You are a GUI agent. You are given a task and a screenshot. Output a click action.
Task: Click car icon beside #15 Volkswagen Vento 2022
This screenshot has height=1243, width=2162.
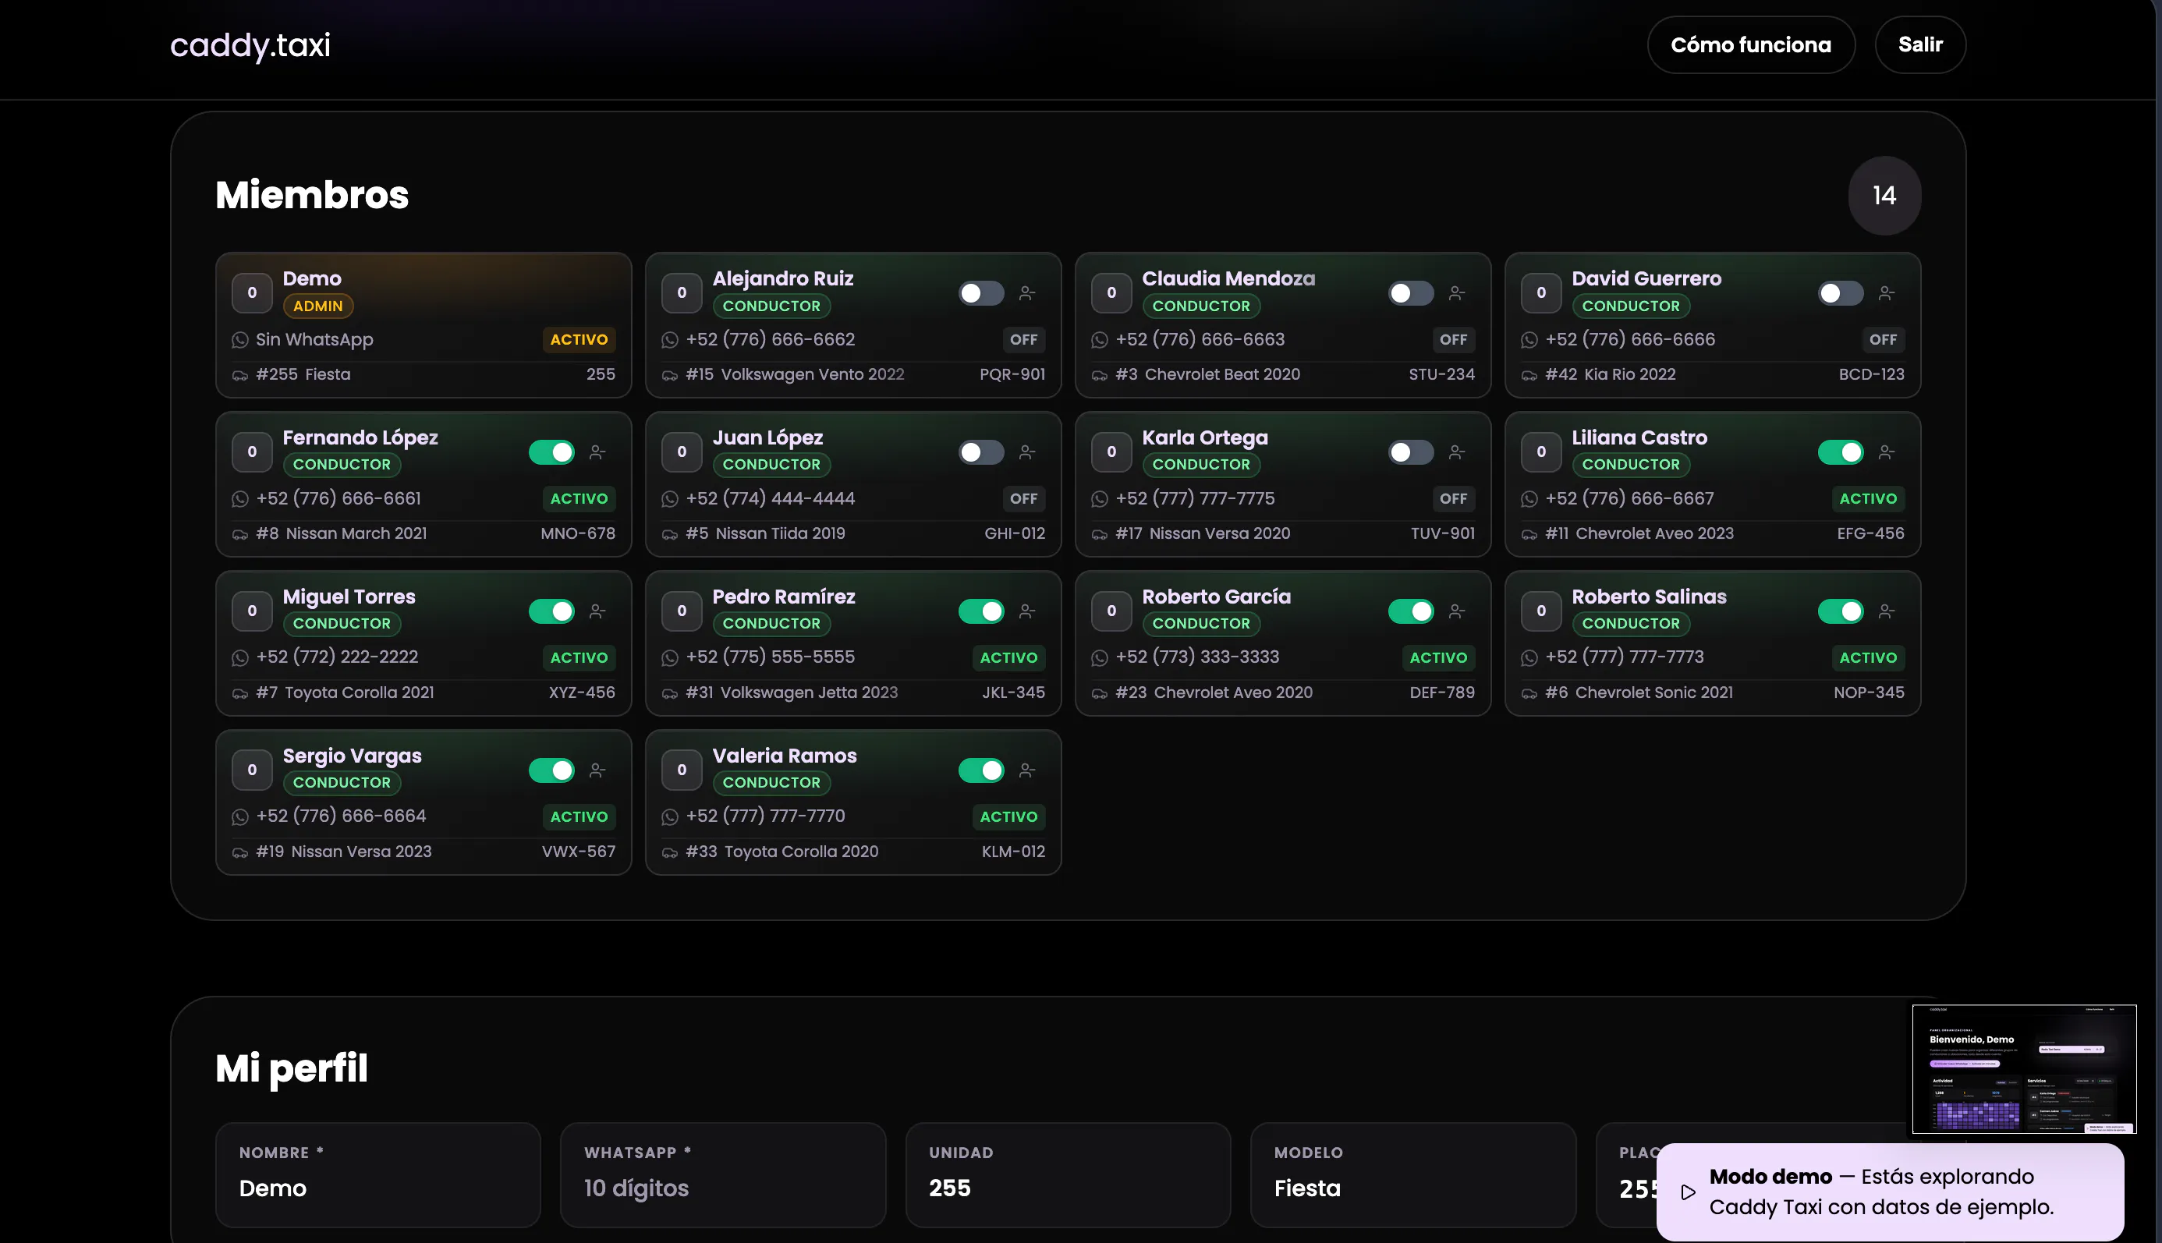(670, 375)
